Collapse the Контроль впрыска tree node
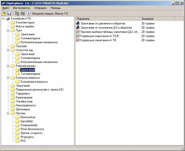The height and width of the screenshot is (151, 185). click(8, 78)
